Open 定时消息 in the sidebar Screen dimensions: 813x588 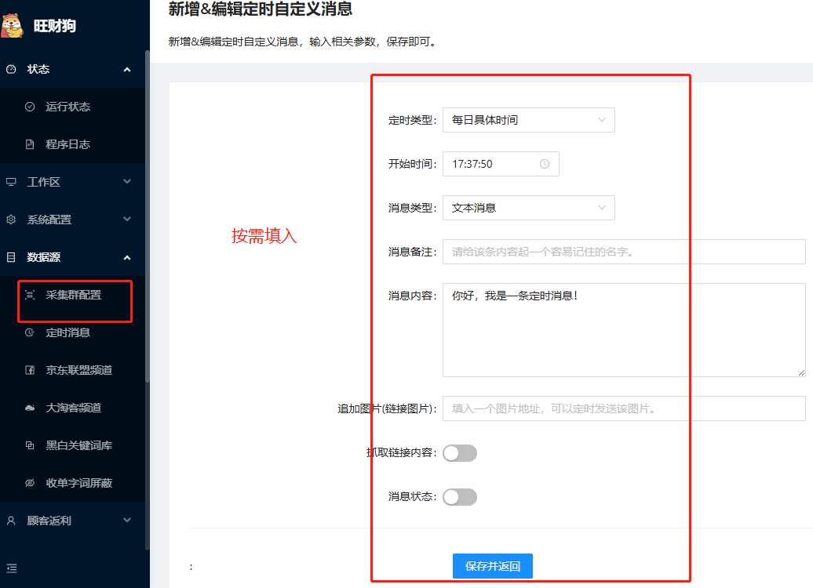67,332
